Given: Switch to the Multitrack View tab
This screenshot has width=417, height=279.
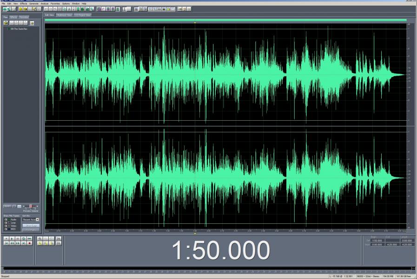Looking at the screenshot, I should (x=64, y=15).
